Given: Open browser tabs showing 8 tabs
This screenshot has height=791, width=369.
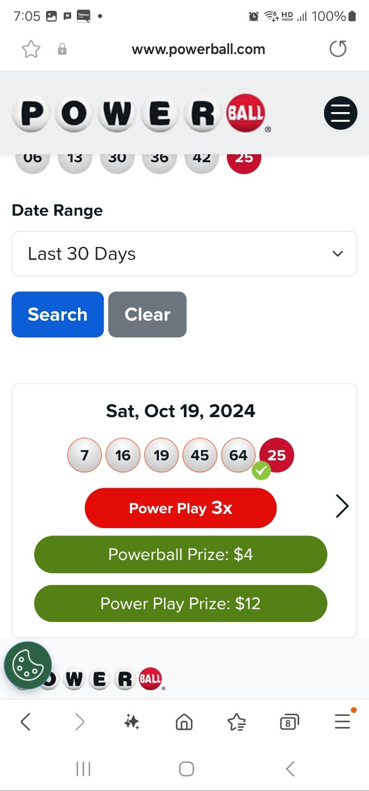Looking at the screenshot, I should pos(289,722).
